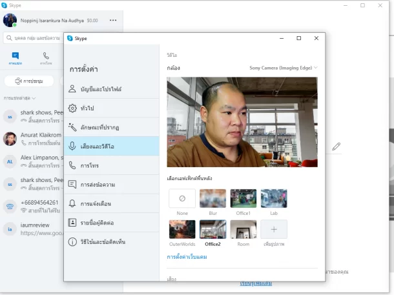Open the Sony Camera (Imaging Edge) dropdown
394x295 pixels.
[x=284, y=68]
